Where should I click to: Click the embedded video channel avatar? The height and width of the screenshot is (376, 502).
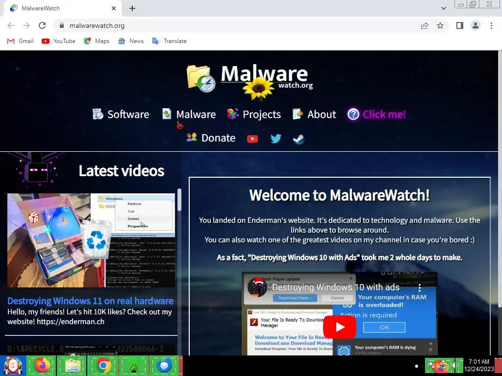click(x=257, y=287)
